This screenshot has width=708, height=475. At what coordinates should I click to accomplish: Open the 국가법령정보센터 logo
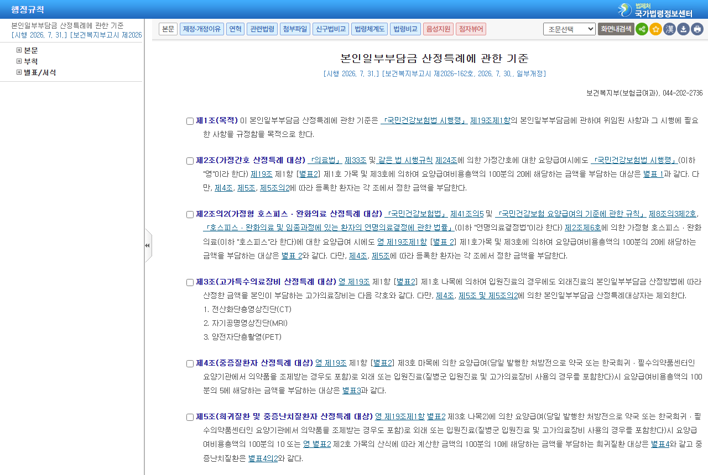(655, 10)
